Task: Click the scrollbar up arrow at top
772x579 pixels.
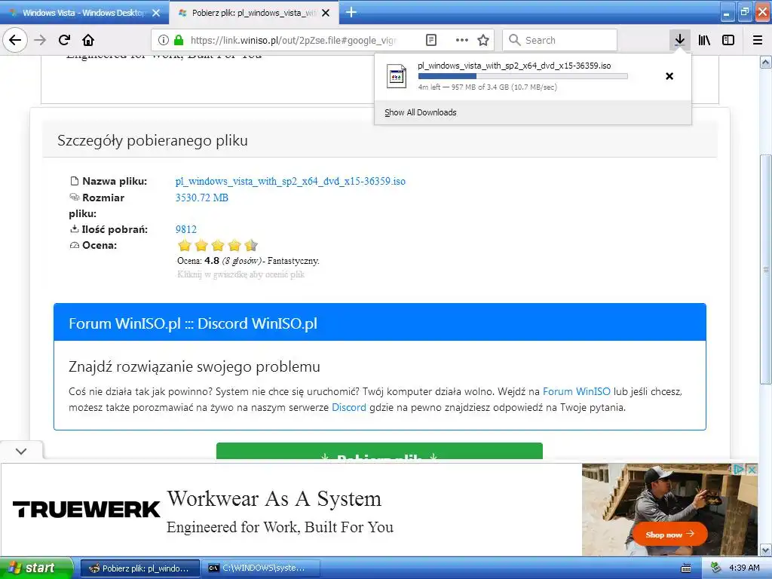Action: [766, 62]
